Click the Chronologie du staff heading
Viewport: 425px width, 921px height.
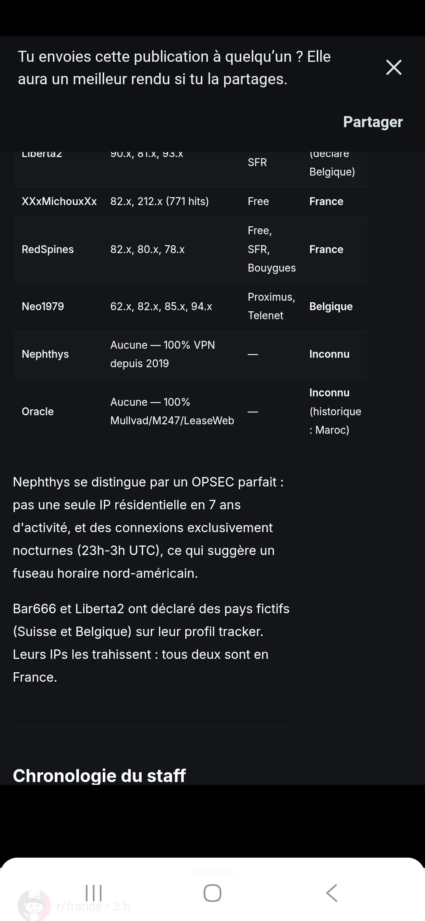point(99,775)
